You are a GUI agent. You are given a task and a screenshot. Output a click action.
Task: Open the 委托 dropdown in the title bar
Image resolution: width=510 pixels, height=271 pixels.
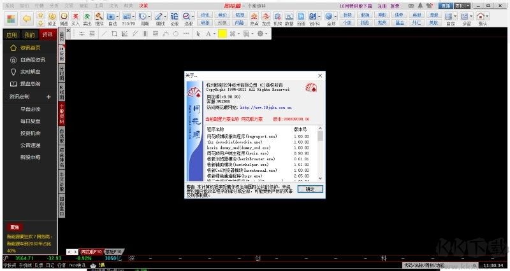463,6
